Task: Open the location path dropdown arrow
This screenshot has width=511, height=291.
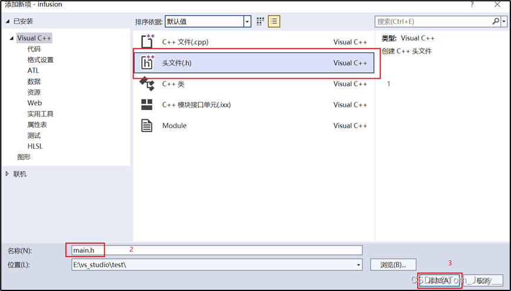Action: tap(359, 265)
